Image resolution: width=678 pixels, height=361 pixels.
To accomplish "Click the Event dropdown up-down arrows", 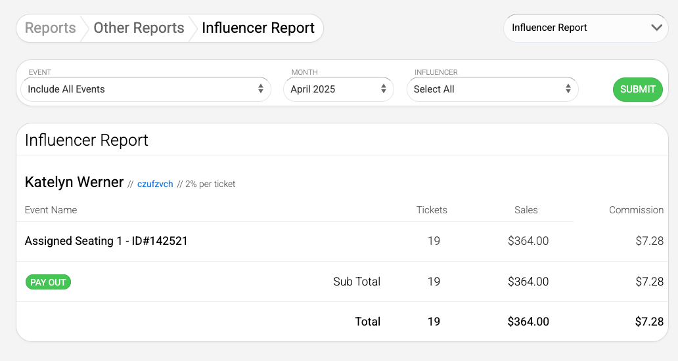I will coord(261,89).
